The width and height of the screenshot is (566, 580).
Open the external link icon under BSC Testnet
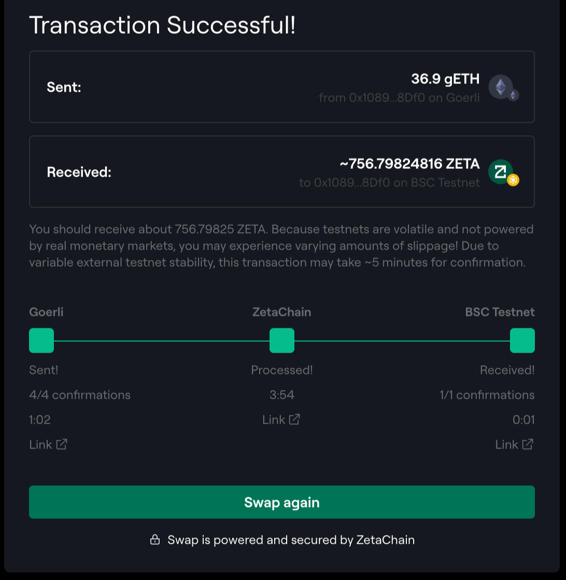click(x=528, y=444)
